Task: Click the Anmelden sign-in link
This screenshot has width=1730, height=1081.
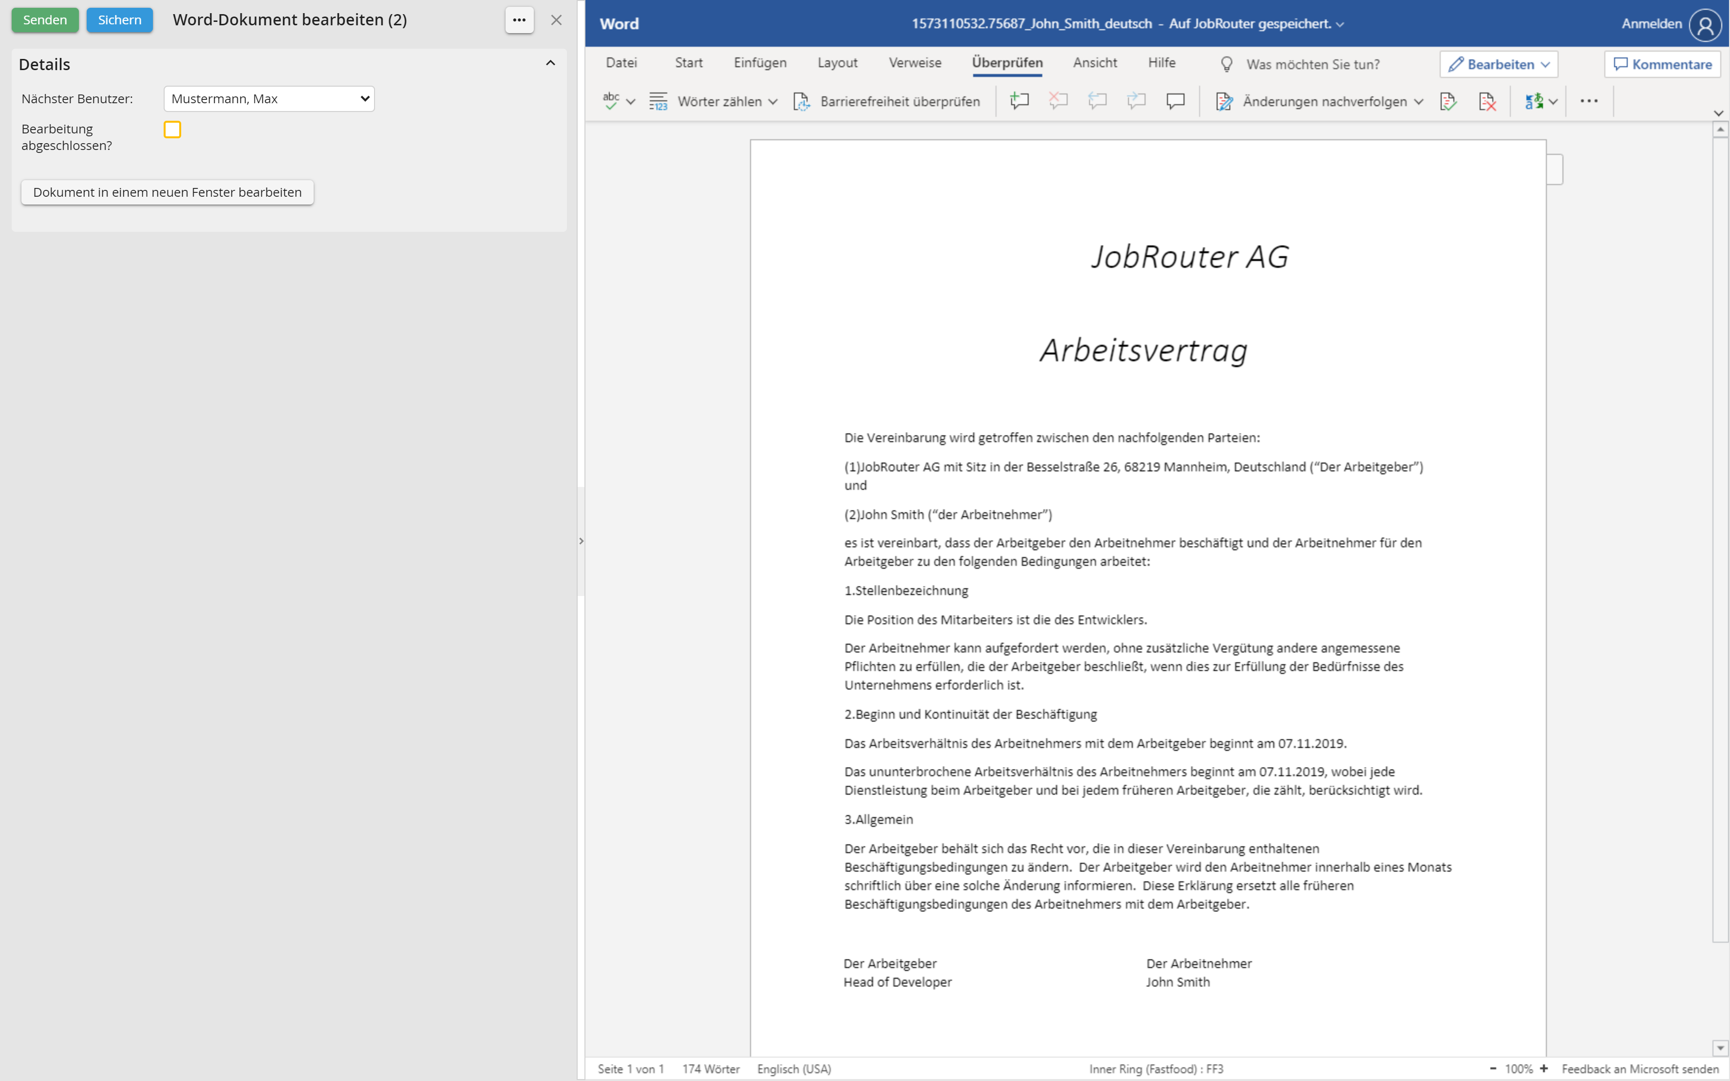Action: coord(1652,23)
